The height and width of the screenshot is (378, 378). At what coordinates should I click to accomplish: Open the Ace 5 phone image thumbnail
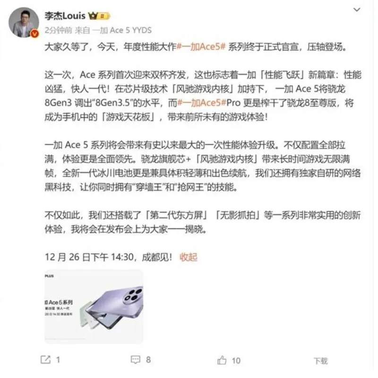point(94,306)
